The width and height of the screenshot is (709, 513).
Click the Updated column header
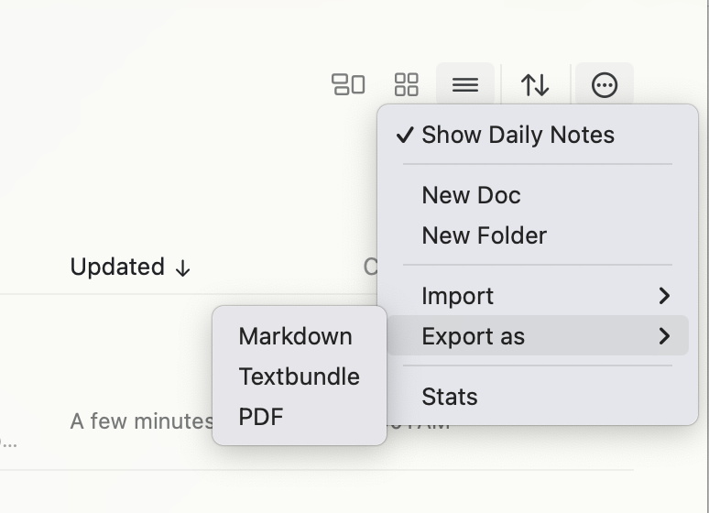tap(117, 267)
